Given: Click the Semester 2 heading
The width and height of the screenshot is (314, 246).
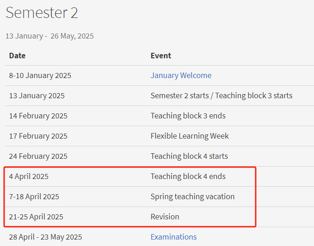Looking at the screenshot, I should click(x=42, y=12).
